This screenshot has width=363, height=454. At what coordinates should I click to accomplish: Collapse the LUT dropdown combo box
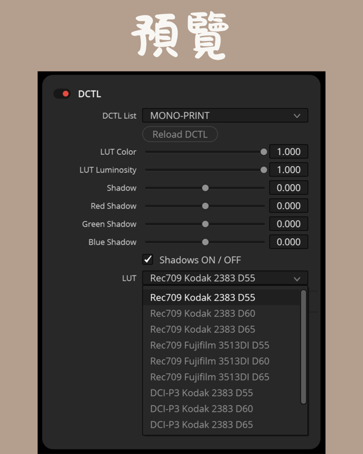tap(225, 278)
